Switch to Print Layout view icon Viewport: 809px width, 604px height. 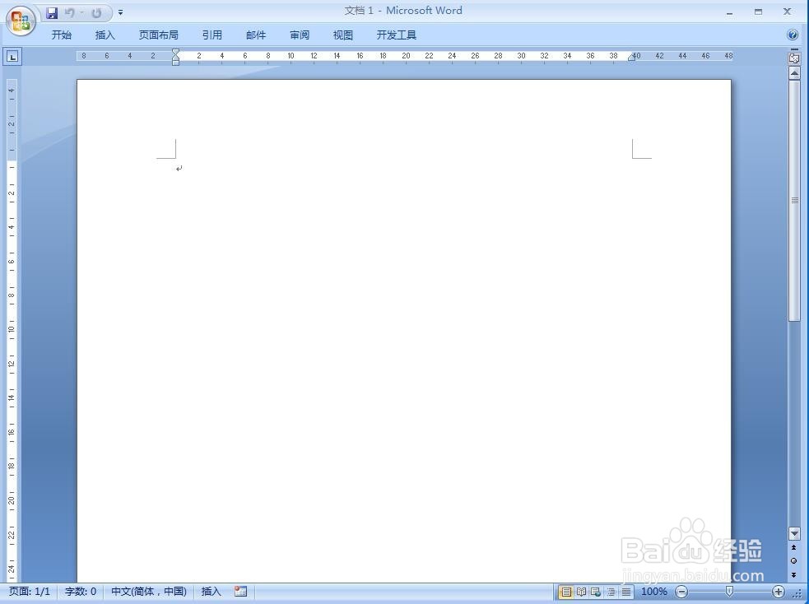pyautogui.click(x=566, y=592)
